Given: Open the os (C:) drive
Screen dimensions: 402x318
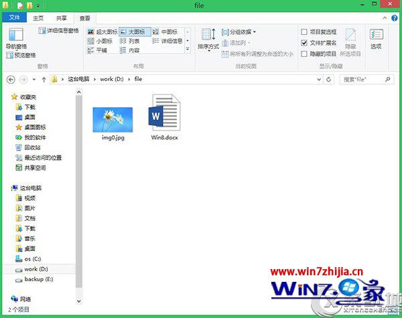Looking at the screenshot, I should click(x=28, y=259).
